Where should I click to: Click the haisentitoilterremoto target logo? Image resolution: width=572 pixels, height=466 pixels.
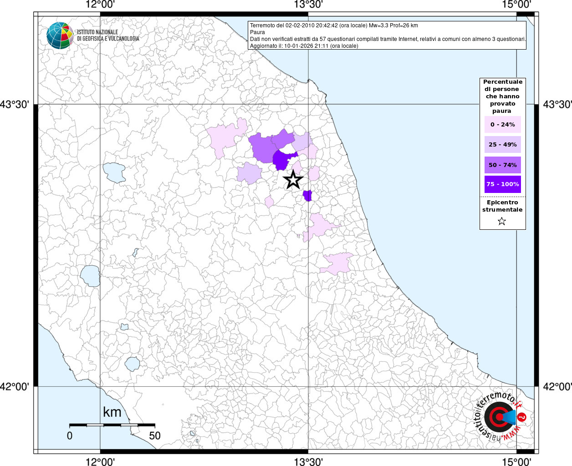click(x=499, y=417)
